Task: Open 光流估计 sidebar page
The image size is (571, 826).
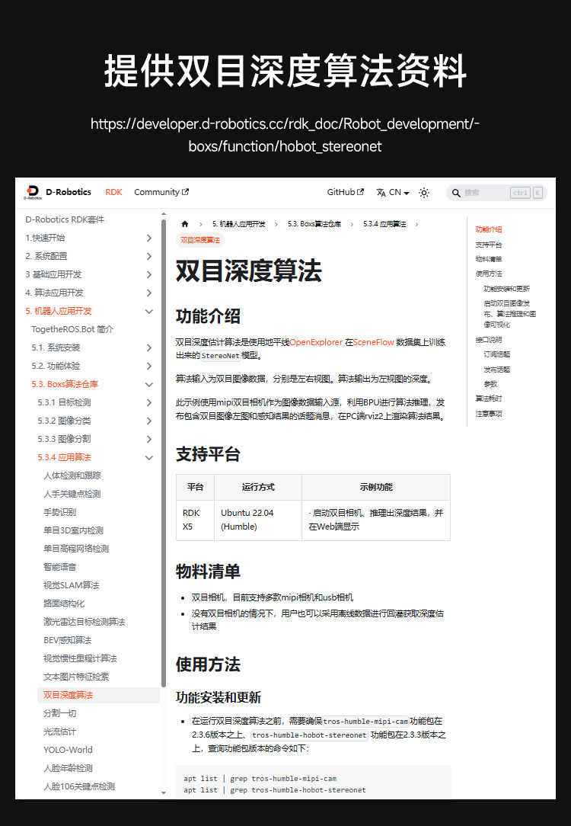Action: [59, 732]
